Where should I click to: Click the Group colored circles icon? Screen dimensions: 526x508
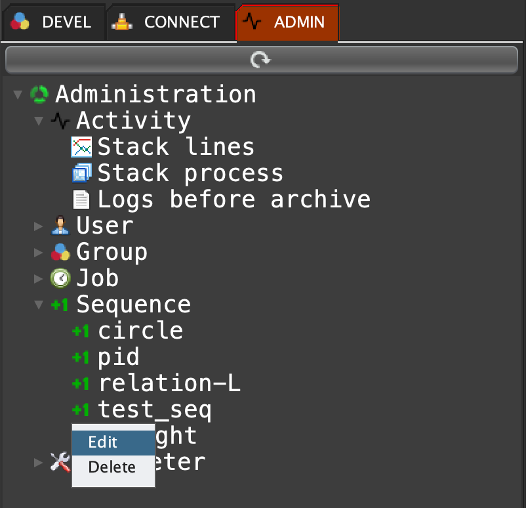pyautogui.click(x=60, y=252)
